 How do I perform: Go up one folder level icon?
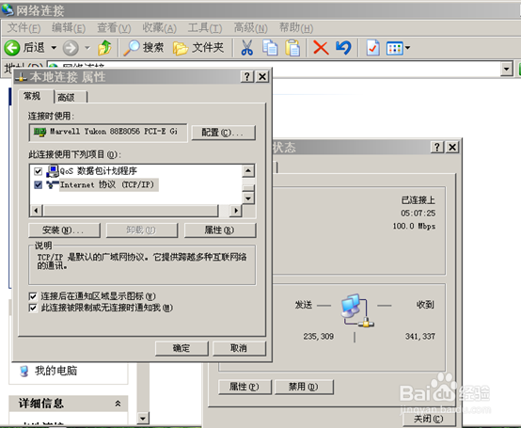[x=104, y=48]
